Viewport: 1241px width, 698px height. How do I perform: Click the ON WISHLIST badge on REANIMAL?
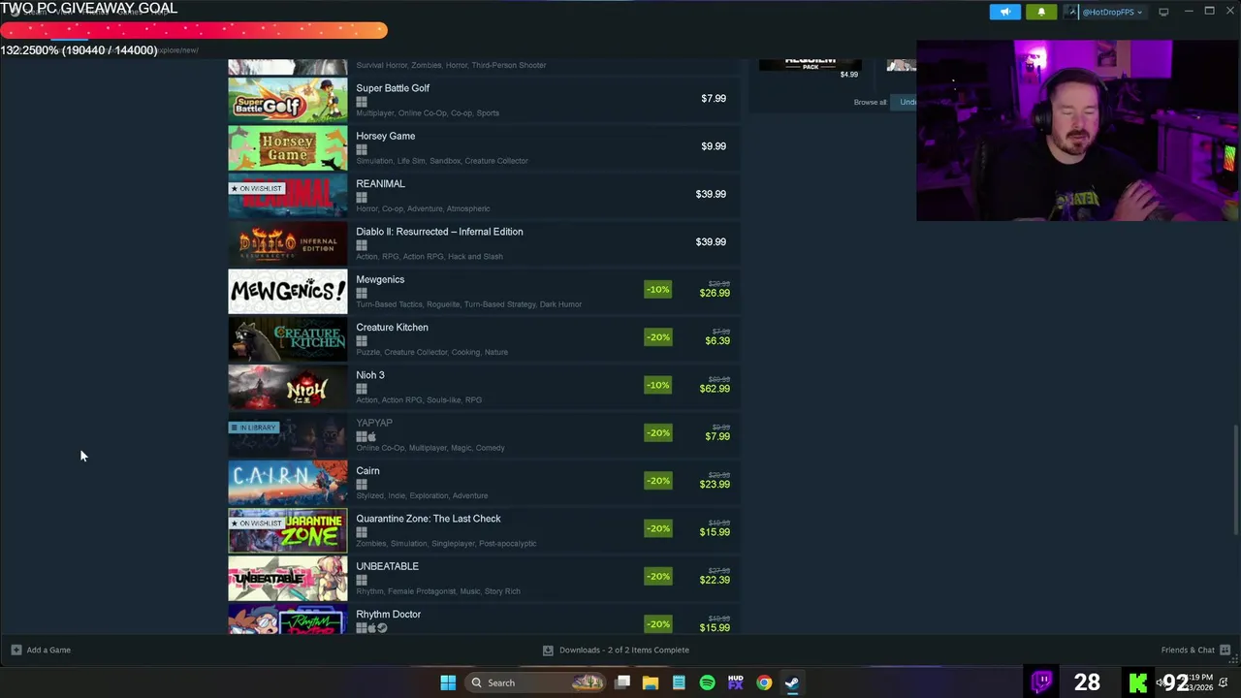[256, 188]
